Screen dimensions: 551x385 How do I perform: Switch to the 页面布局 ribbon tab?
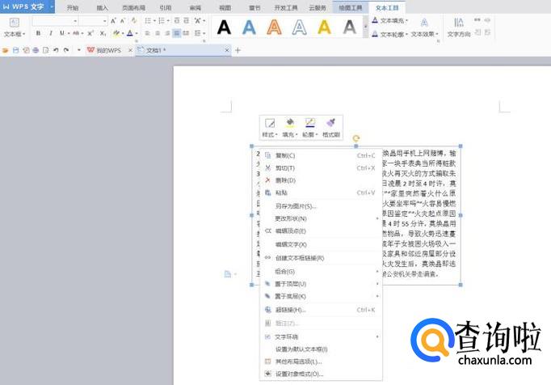(x=132, y=7)
